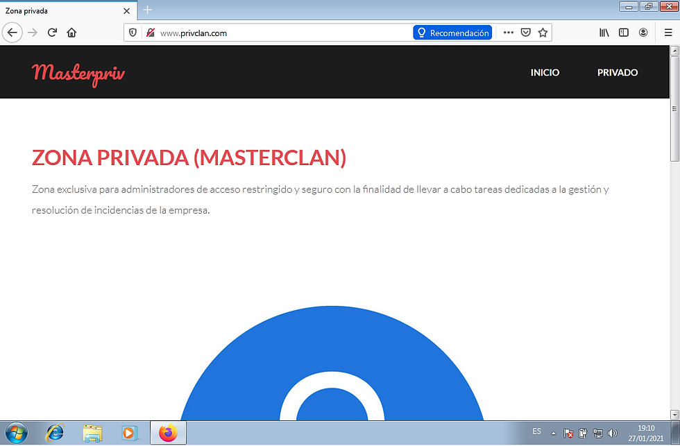Viewport: 680px width, 446px height.
Task: Open the network tray icon
Action: [597, 433]
